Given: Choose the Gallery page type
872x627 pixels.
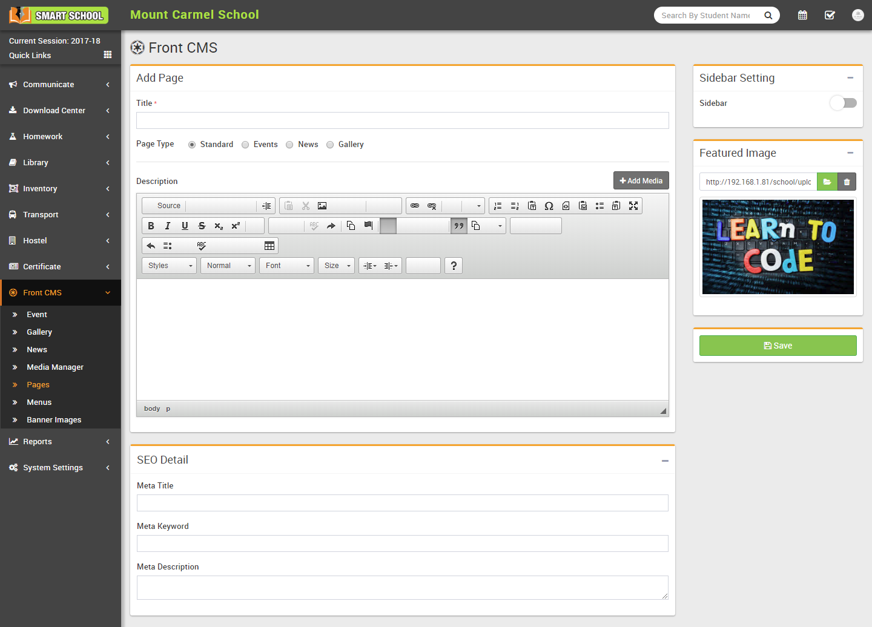Looking at the screenshot, I should pos(330,145).
